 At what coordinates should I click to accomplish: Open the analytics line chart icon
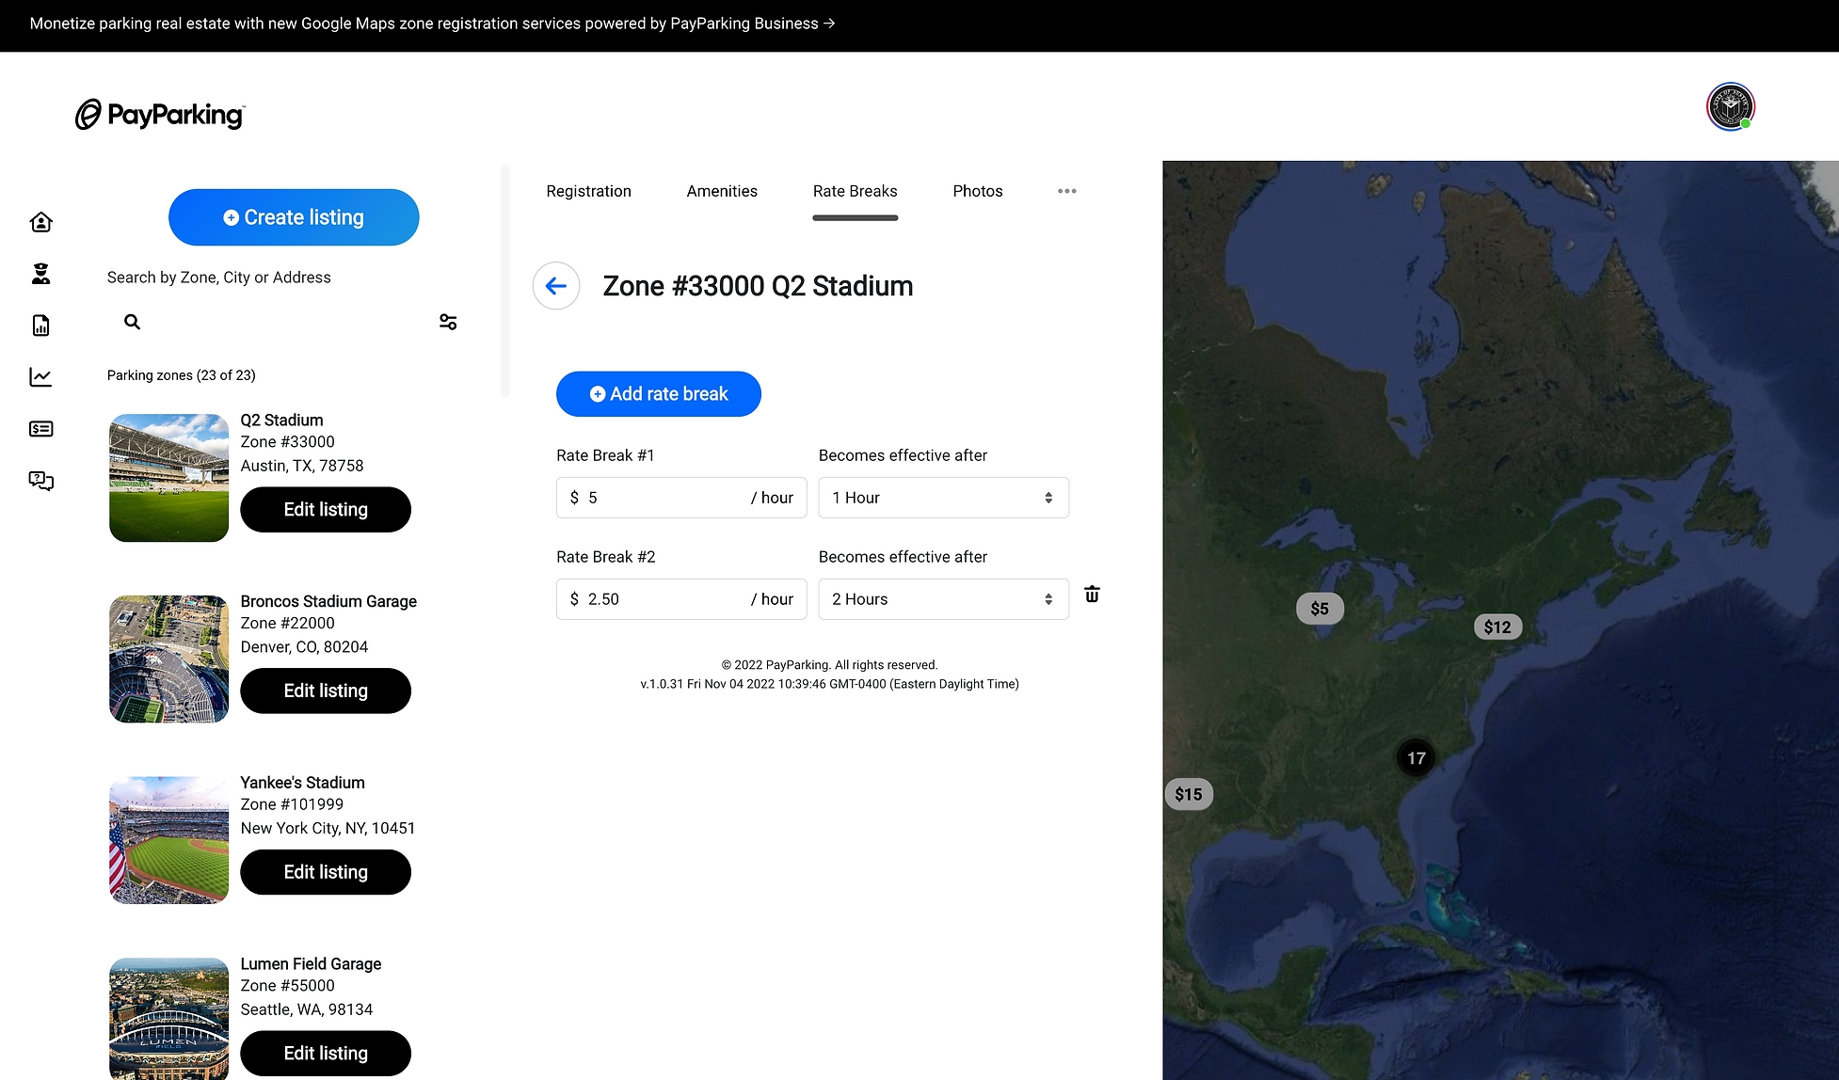pyautogui.click(x=40, y=377)
